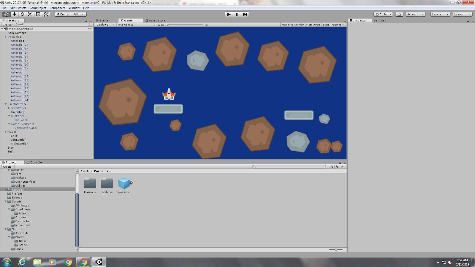475x267 pixels.
Task: Expand the StatsPanel item in the Hierarchy
Action: point(9,108)
